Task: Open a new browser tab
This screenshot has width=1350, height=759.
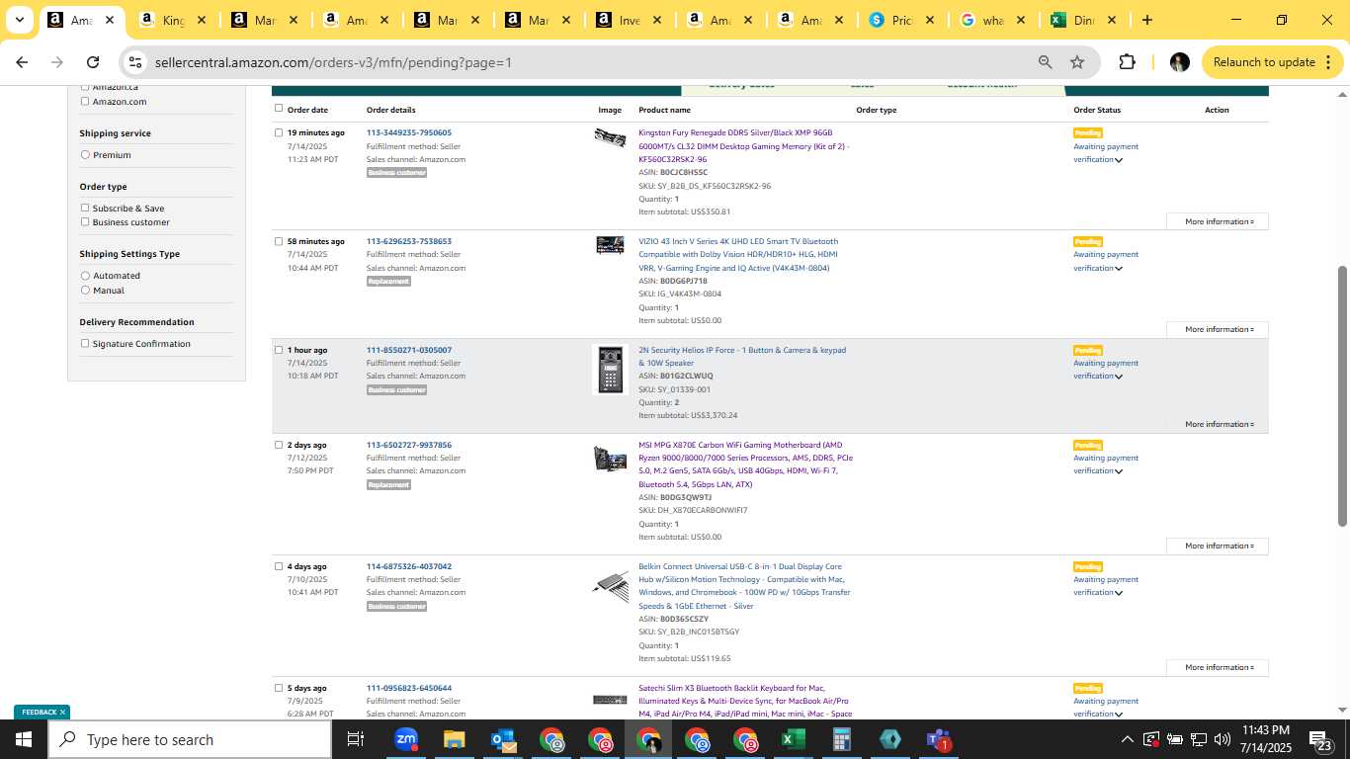Action: 1146,20
